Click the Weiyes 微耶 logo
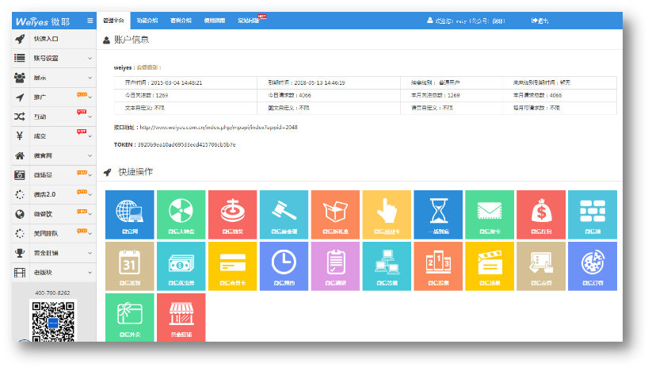This screenshot has width=652, height=371. coord(43,21)
